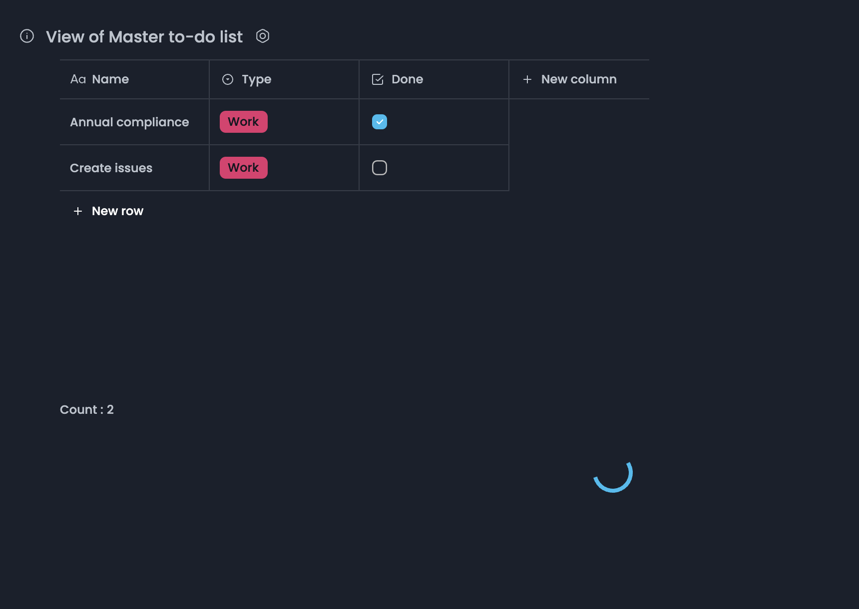Click the Type column select icon

228,79
